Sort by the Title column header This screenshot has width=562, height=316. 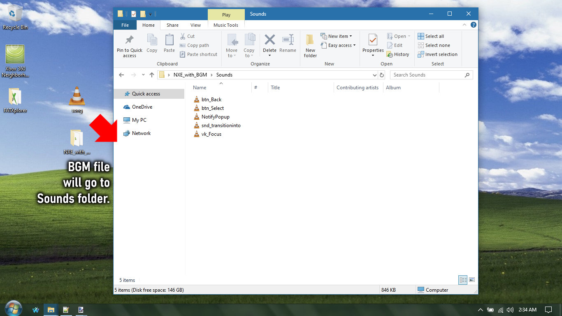[301, 87]
